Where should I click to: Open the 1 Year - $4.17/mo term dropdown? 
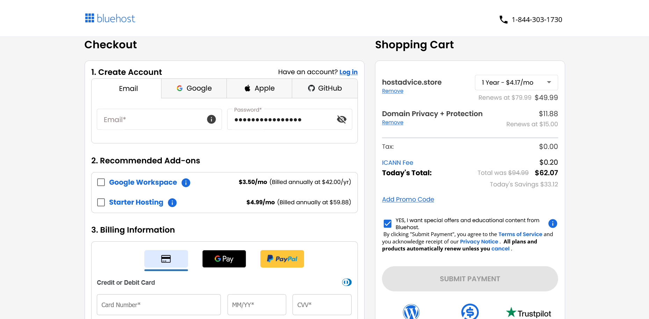click(x=516, y=83)
